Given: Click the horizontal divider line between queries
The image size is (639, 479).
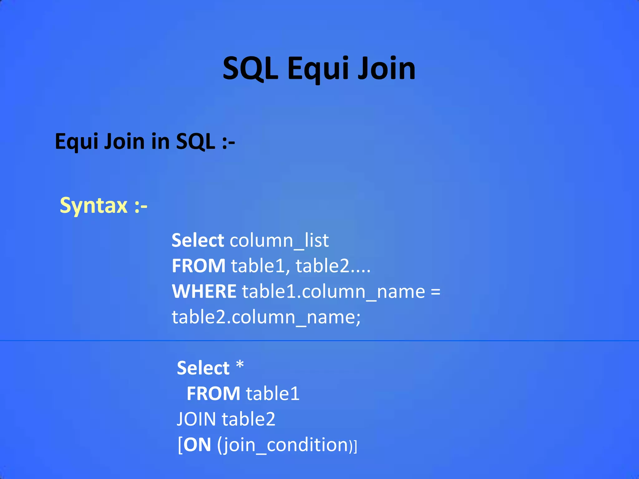Looking at the screenshot, I should tap(319, 341).
